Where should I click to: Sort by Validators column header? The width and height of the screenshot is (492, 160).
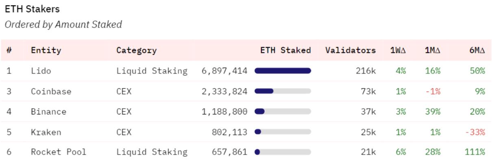tap(350, 50)
